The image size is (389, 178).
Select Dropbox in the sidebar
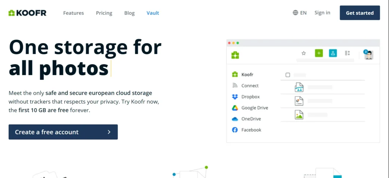tap(246, 97)
